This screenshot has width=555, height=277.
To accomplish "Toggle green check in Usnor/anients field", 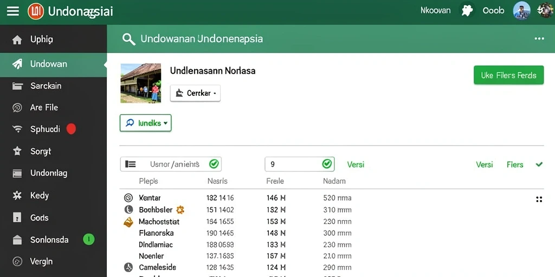I will (x=214, y=163).
